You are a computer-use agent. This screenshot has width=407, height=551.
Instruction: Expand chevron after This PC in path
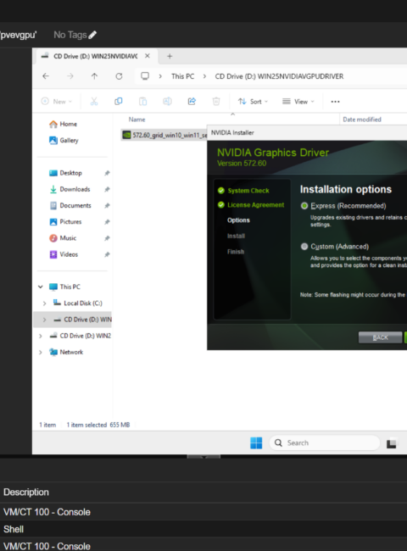204,76
